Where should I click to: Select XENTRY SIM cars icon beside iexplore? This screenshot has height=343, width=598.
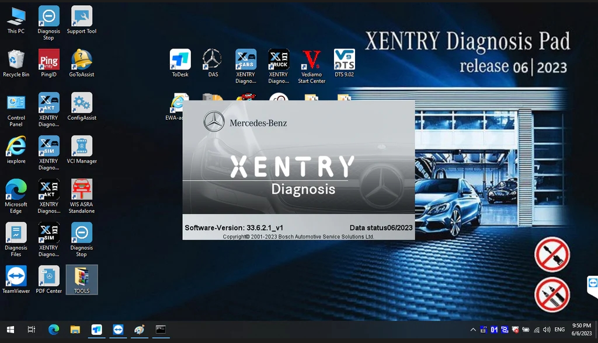49,153
